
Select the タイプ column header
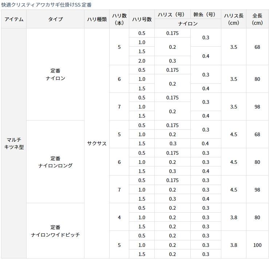point(55,19)
